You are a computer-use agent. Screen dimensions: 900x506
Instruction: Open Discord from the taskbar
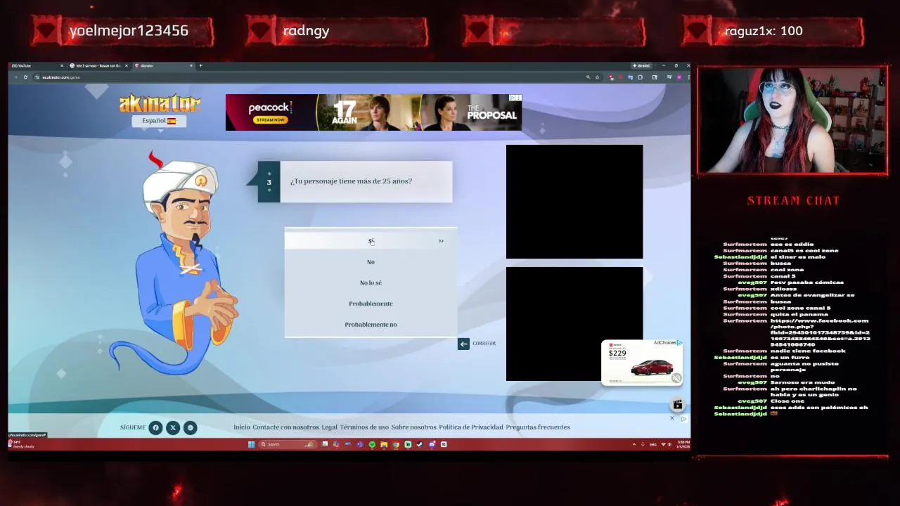(x=432, y=444)
